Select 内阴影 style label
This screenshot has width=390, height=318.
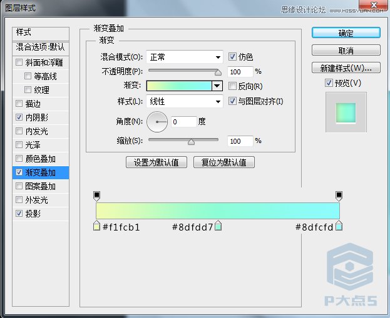click(x=37, y=117)
